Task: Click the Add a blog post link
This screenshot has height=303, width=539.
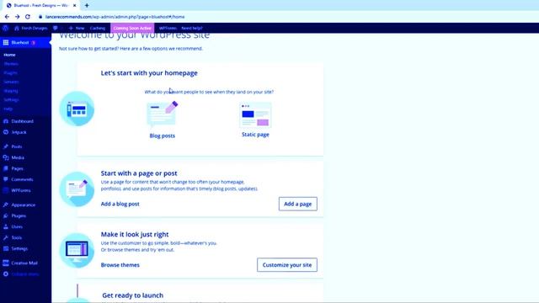Action: pos(120,204)
